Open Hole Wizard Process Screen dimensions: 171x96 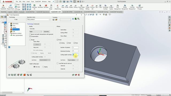coord(139,7)
